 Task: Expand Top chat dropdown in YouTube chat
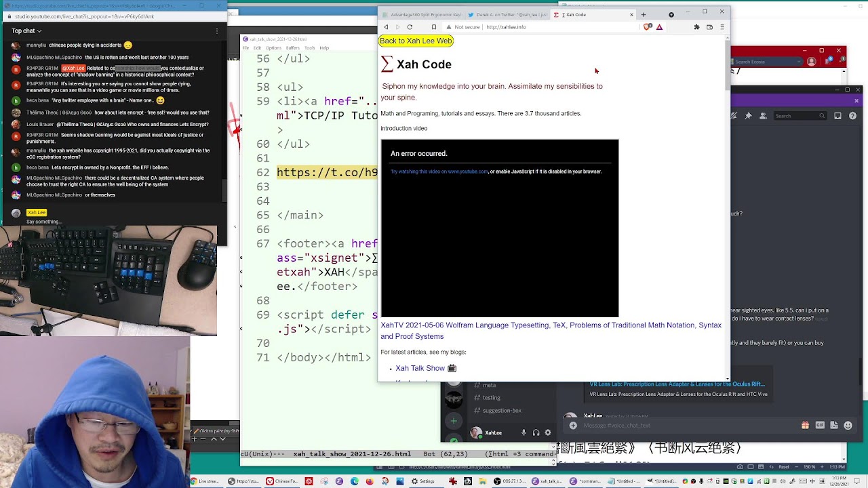pyautogui.click(x=26, y=30)
